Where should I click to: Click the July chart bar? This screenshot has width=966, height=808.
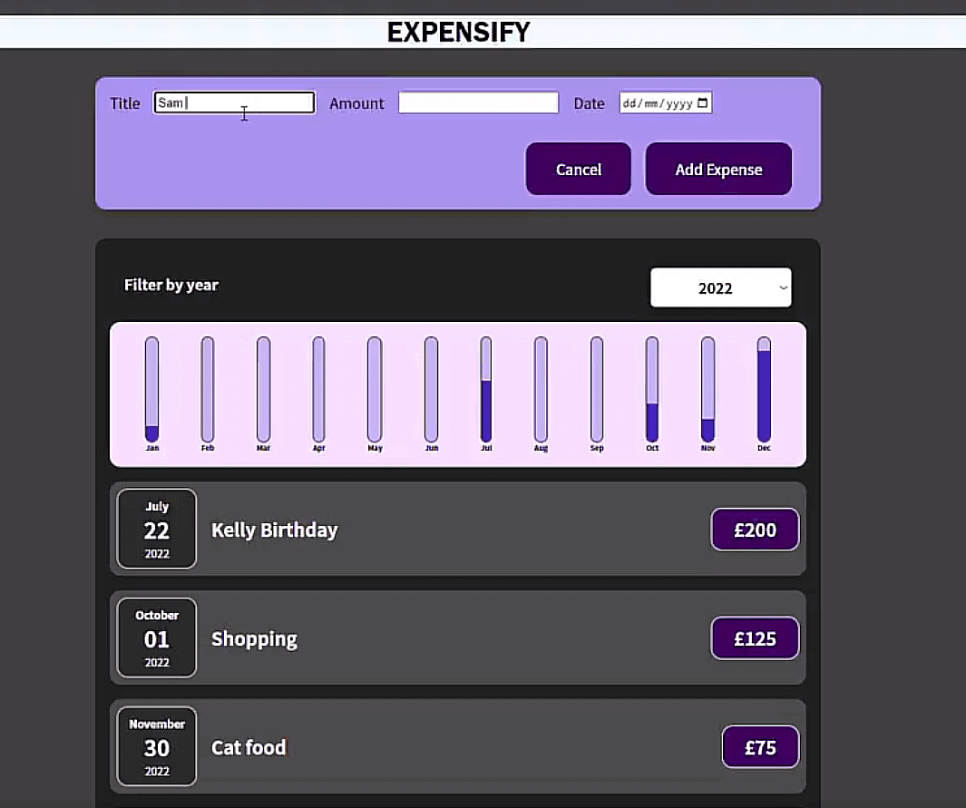point(486,390)
